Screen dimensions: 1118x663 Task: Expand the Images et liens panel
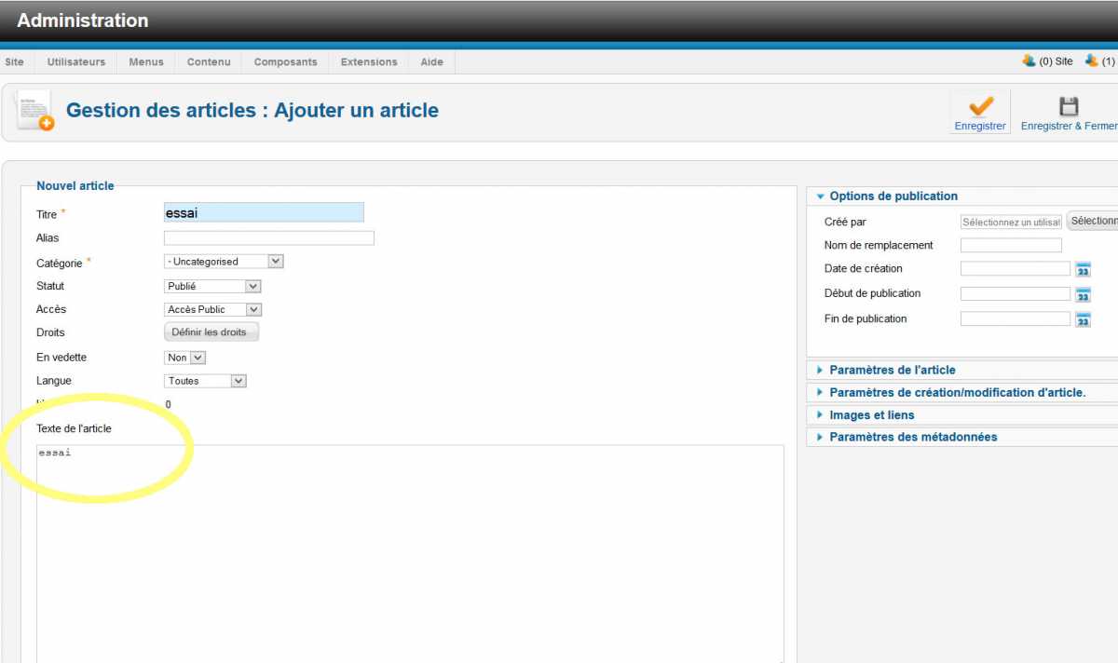pos(871,415)
